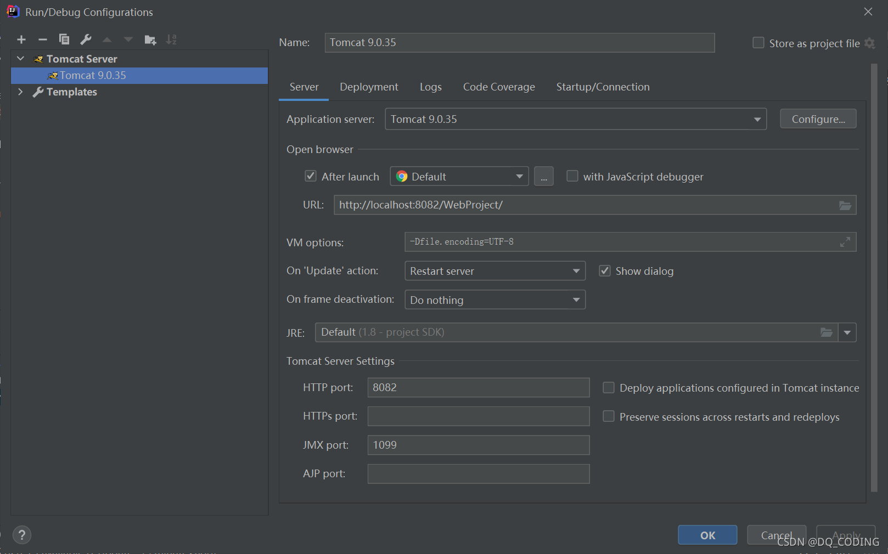Click AJP port field
The height and width of the screenshot is (554, 888).
[479, 474]
